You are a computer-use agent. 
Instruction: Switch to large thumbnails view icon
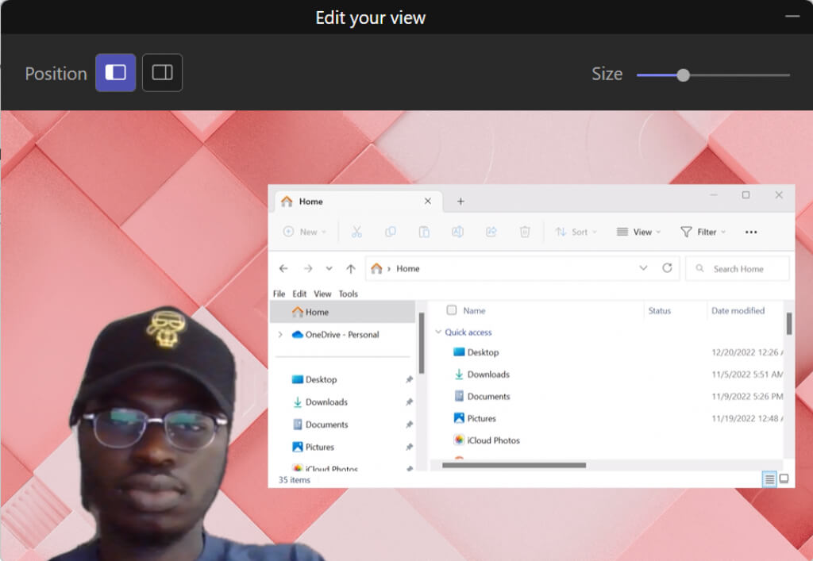(x=784, y=479)
